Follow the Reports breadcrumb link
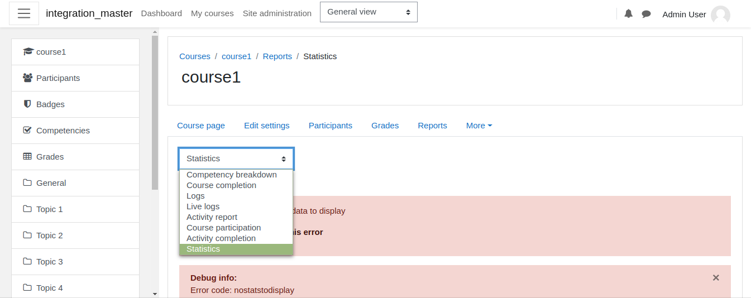The height and width of the screenshot is (298, 751). [278, 56]
